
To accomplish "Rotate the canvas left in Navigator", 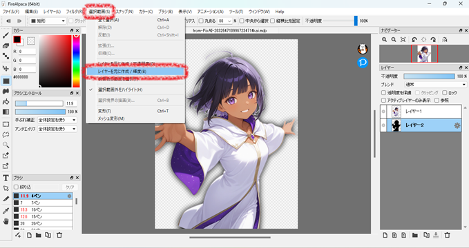I will pos(414,39).
